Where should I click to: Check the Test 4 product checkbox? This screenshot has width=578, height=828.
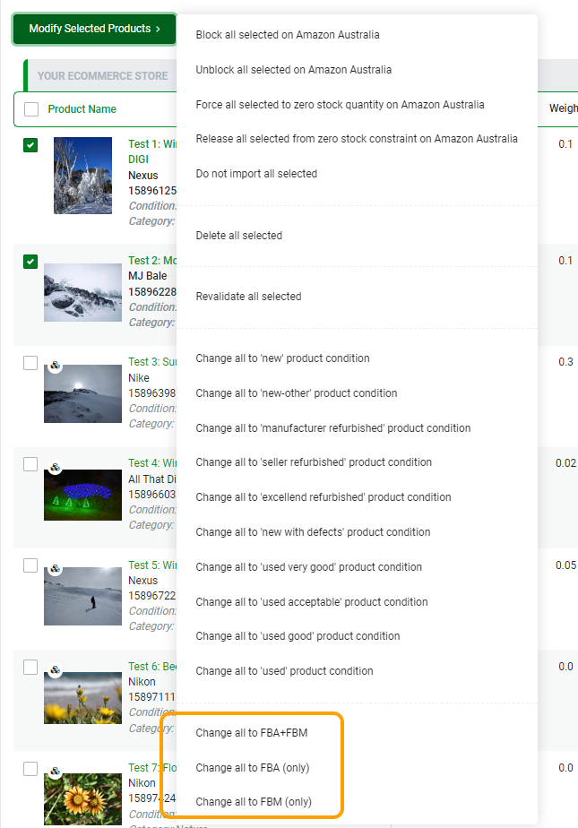point(30,464)
